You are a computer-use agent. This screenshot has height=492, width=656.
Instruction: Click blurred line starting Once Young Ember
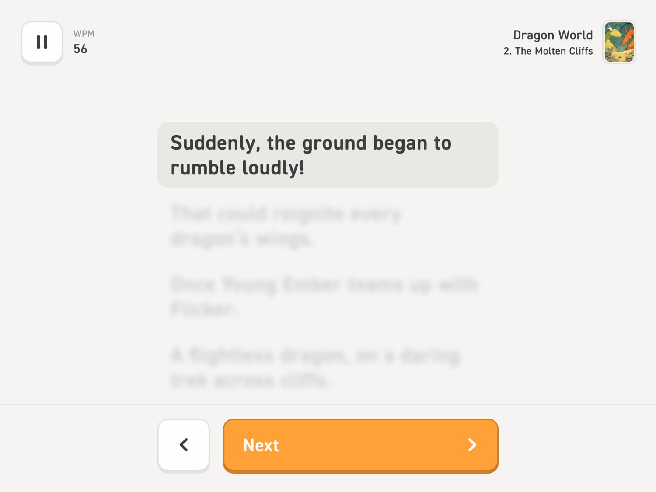(x=324, y=285)
